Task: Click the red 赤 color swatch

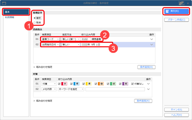Action: (64, 84)
